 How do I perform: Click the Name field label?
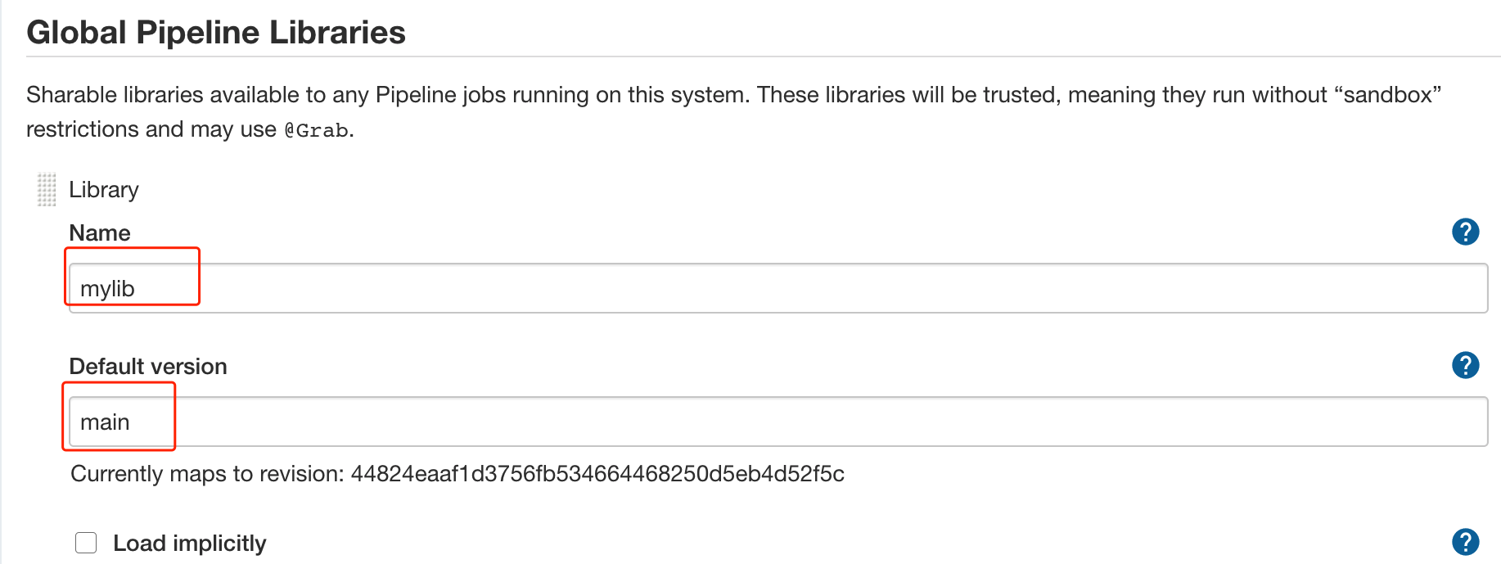[100, 233]
